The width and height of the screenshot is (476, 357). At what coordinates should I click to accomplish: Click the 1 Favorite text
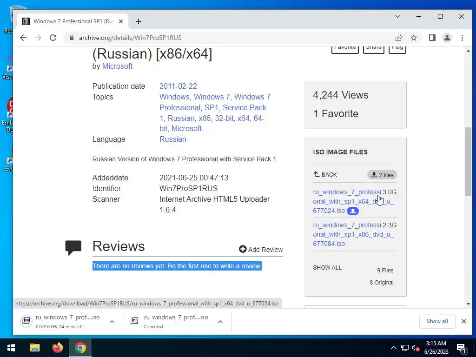336,113
